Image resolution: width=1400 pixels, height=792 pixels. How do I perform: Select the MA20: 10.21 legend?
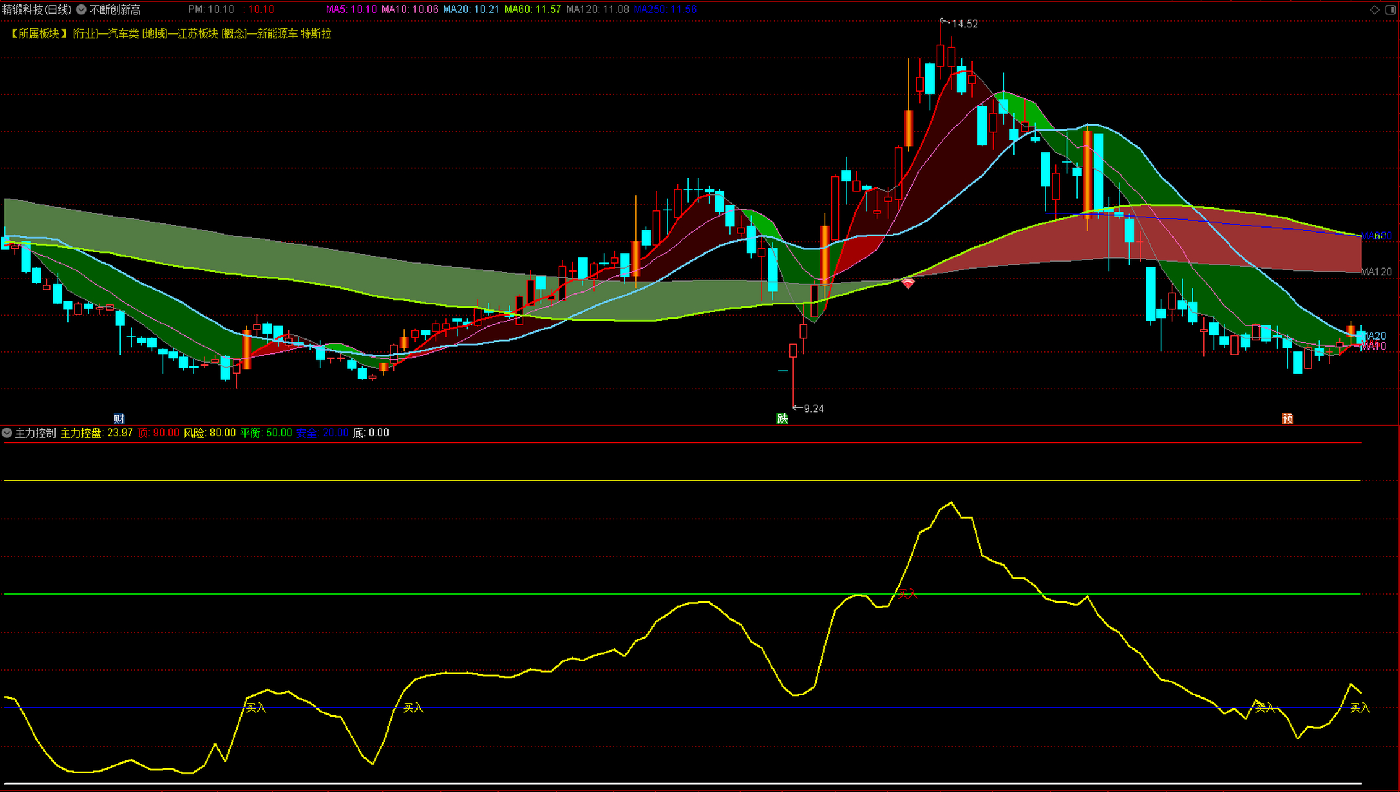point(471,10)
